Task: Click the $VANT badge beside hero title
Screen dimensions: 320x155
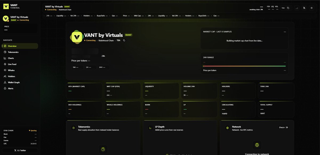Action: 129,35
